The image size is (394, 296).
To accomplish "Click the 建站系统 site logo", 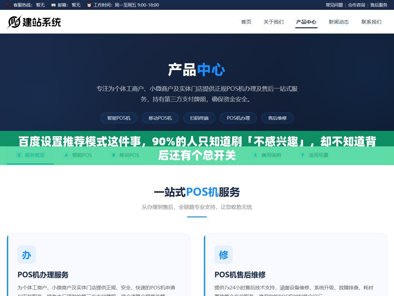I will (34, 22).
